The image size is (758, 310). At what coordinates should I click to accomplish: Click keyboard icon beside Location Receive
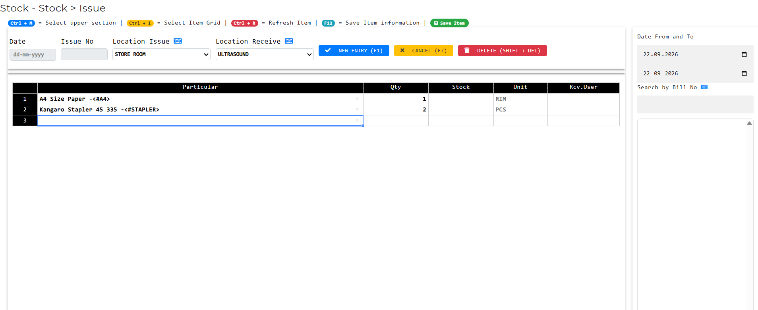click(x=289, y=41)
